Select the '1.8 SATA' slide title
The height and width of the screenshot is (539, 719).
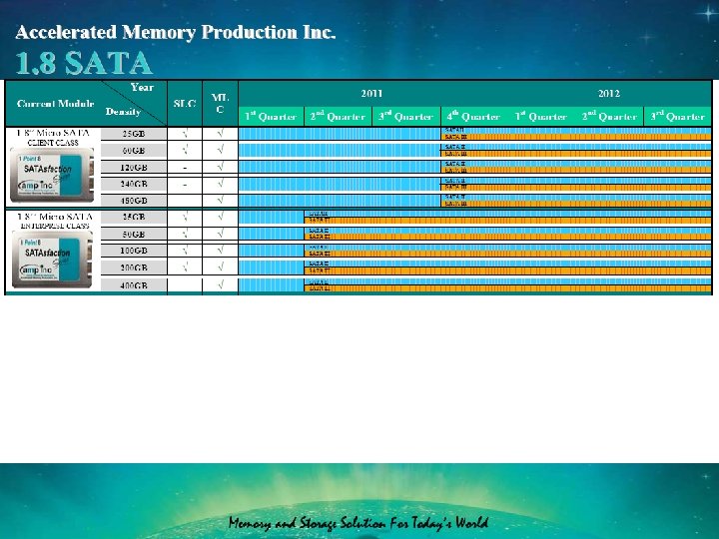84,63
